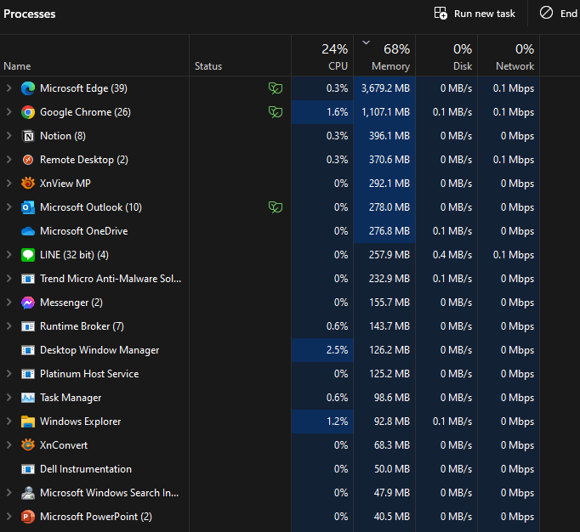Select the Desktop Window Manager process name

pyautogui.click(x=100, y=350)
